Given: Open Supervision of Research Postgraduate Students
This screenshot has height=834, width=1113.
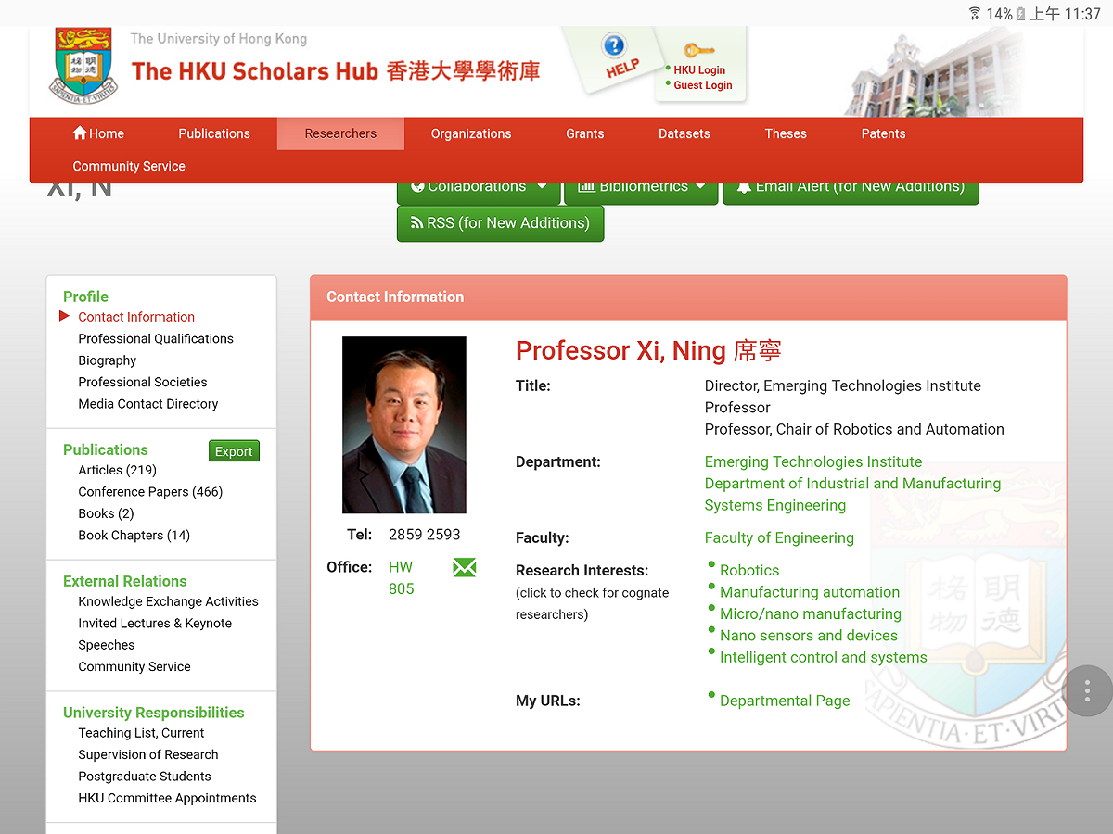Looking at the screenshot, I should tap(148, 765).
